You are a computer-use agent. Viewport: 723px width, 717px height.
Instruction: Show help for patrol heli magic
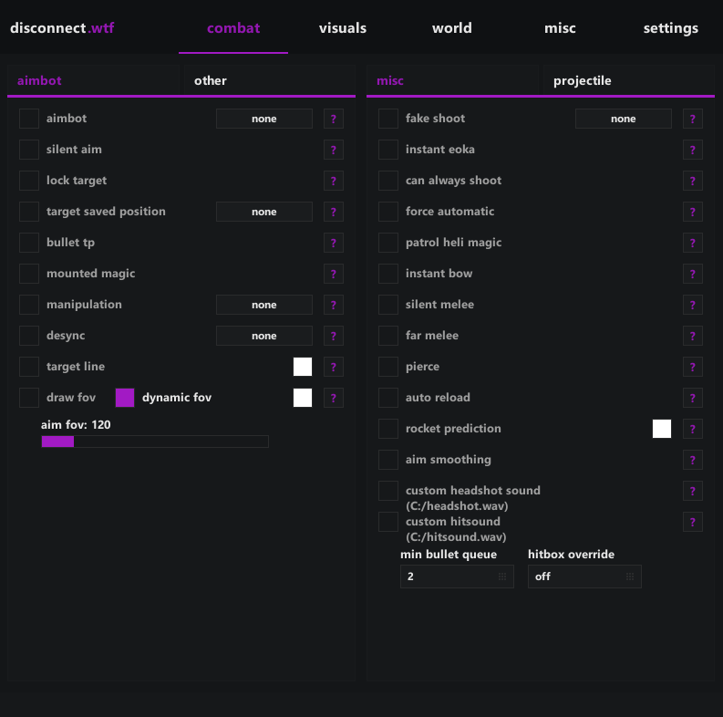coord(693,243)
